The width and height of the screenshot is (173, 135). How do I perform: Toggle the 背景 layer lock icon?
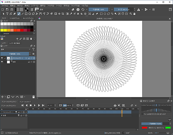(x=29, y=62)
